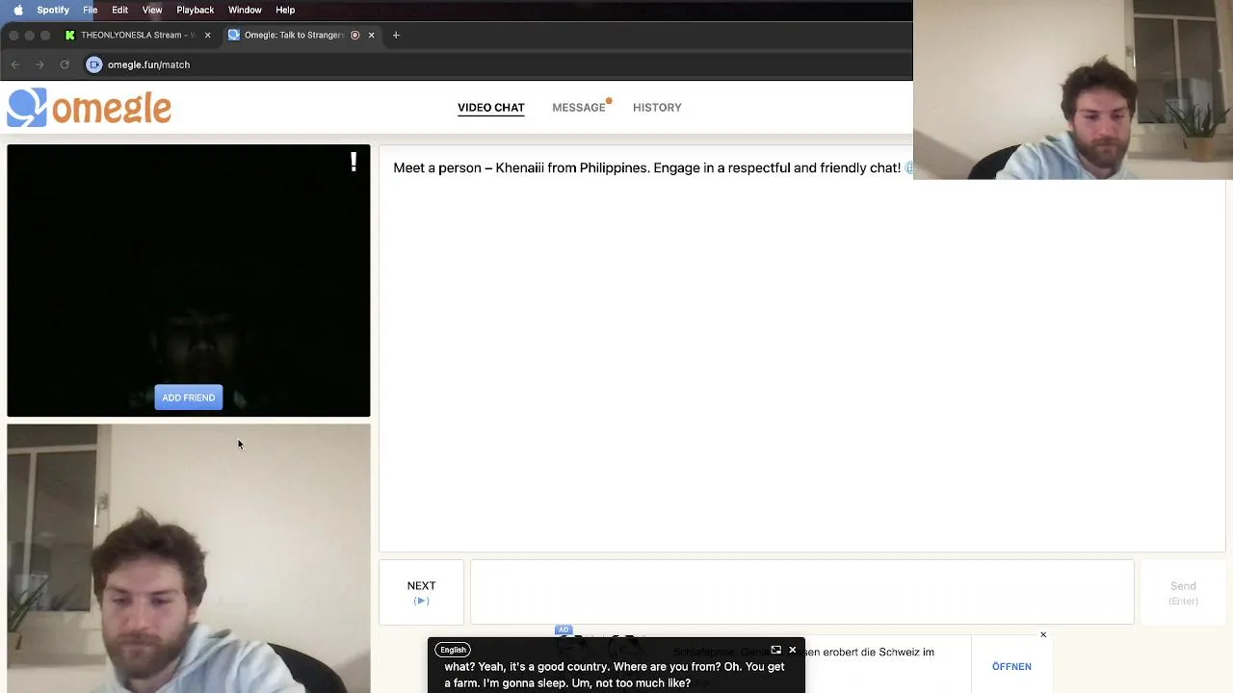Click the red close window button

pos(13,36)
